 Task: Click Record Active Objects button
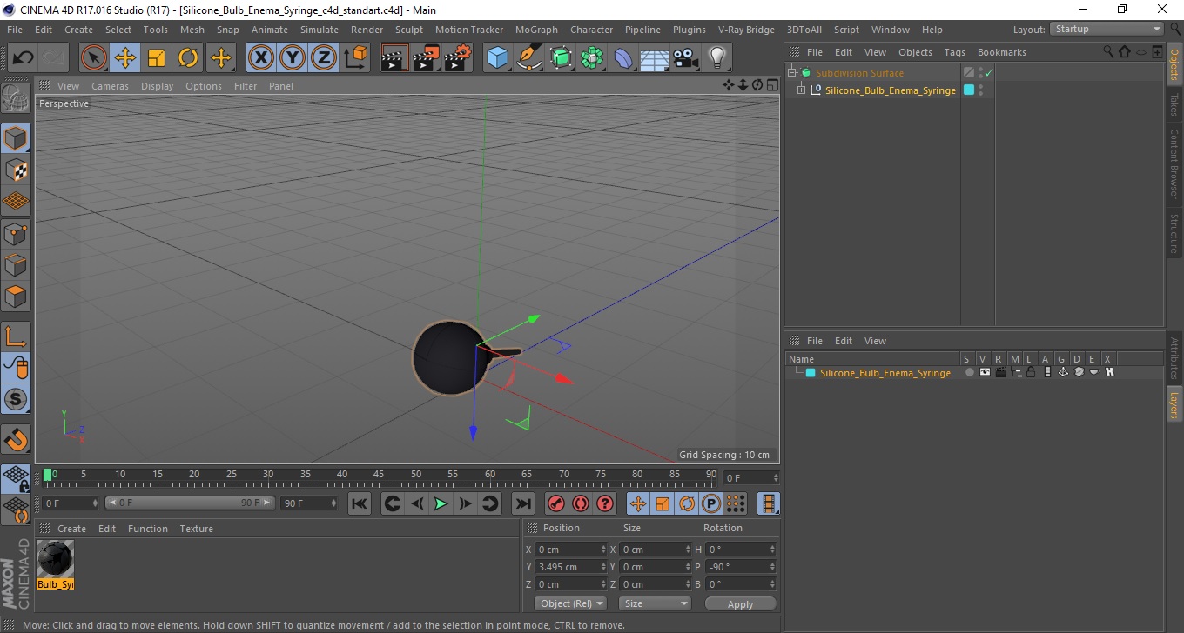point(556,503)
